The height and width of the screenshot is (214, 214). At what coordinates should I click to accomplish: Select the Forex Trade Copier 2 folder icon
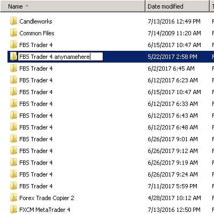(x=13, y=198)
